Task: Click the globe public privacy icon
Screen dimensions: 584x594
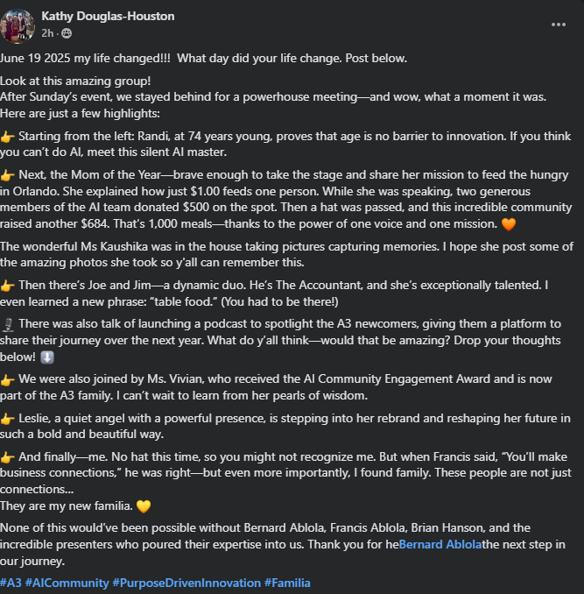Action: point(67,32)
